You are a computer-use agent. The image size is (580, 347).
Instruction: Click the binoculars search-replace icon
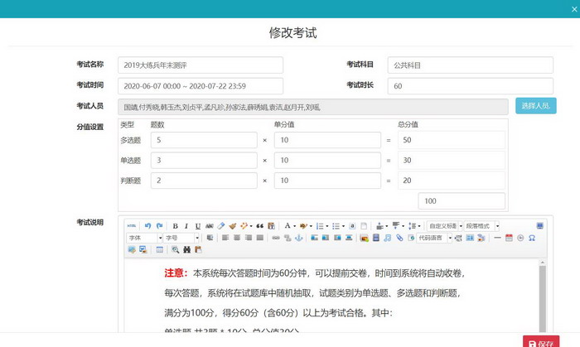click(186, 249)
